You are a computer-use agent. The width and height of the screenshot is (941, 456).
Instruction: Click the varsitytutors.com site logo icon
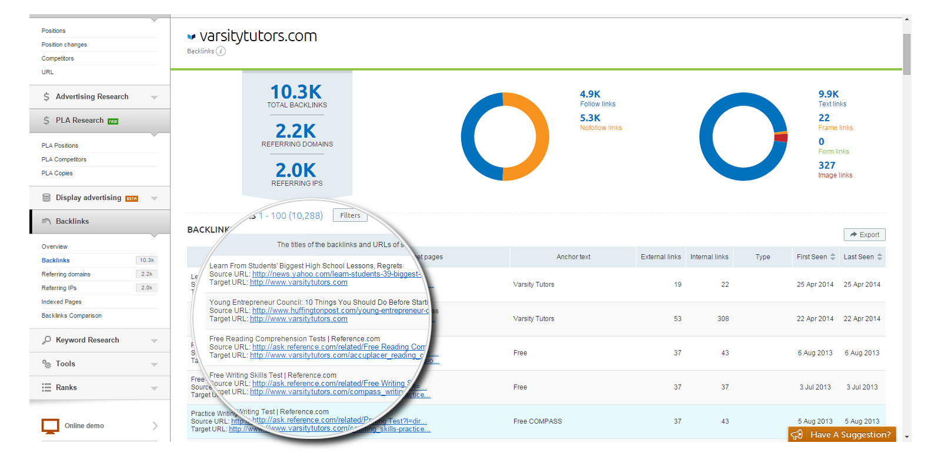click(191, 36)
